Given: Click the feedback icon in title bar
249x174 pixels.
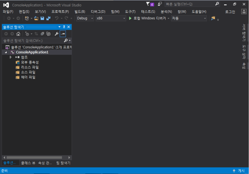Looking at the screenshot, I should click(160, 4).
